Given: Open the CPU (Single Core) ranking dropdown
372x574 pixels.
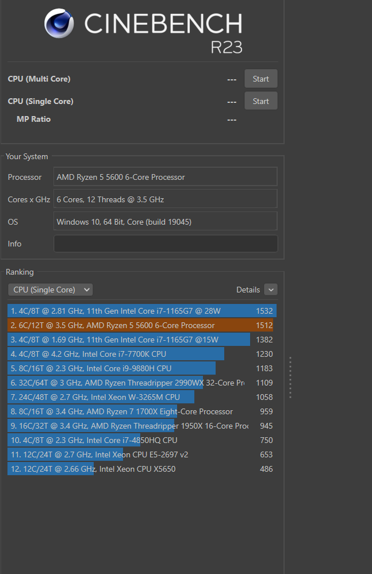Looking at the screenshot, I should 51,290.
